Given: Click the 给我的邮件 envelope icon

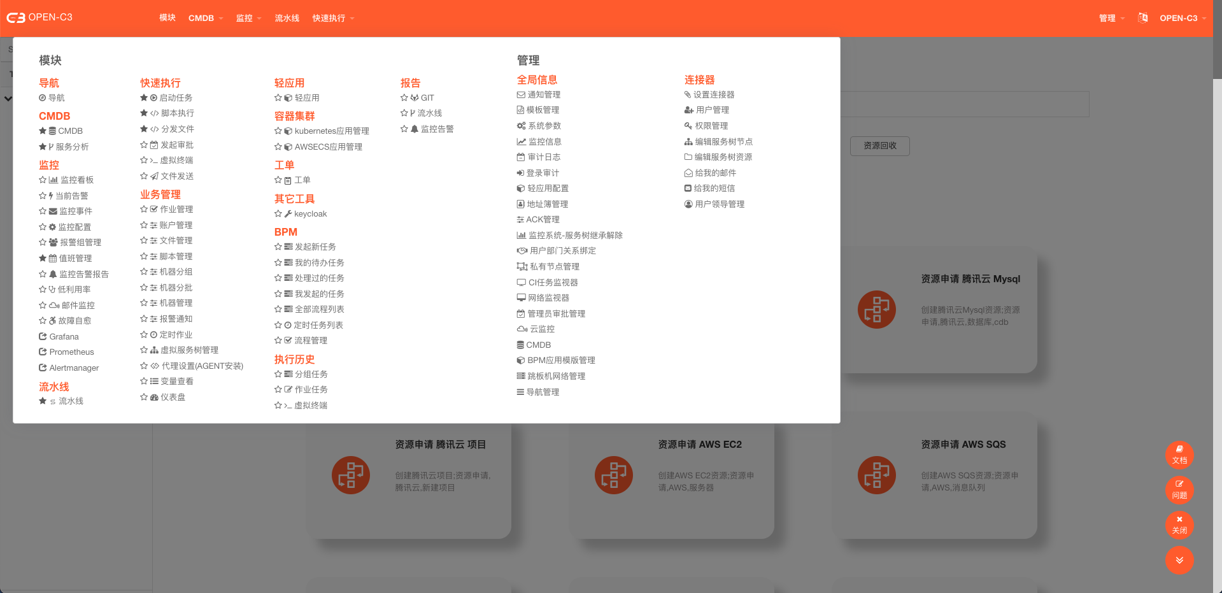Looking at the screenshot, I should coord(688,173).
